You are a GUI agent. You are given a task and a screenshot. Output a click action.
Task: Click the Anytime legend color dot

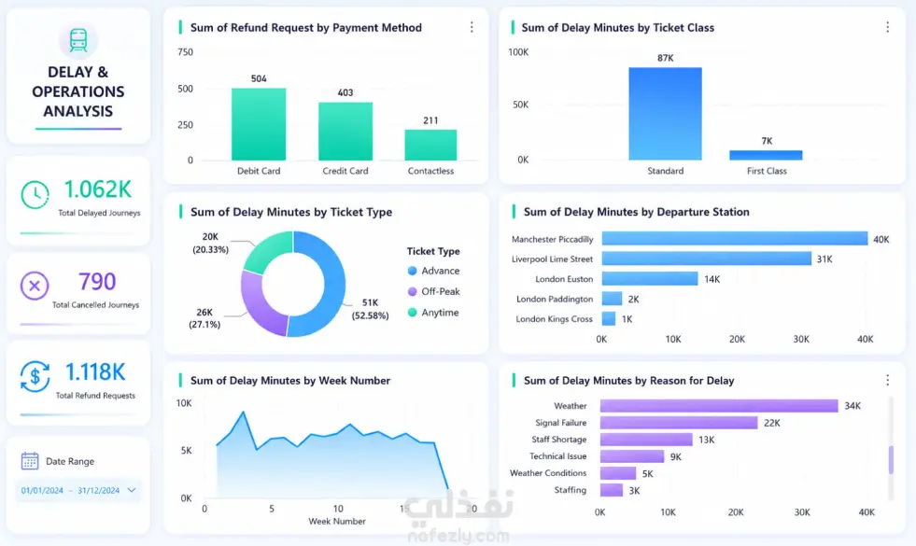[412, 313]
